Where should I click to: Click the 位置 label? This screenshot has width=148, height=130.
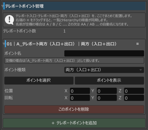pyautogui.click(x=9, y=91)
